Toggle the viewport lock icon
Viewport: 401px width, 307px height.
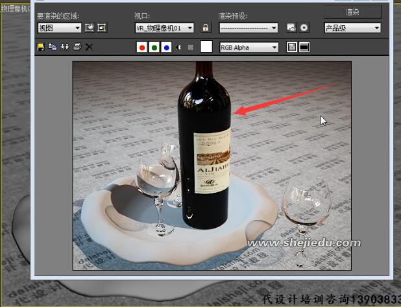pos(206,28)
